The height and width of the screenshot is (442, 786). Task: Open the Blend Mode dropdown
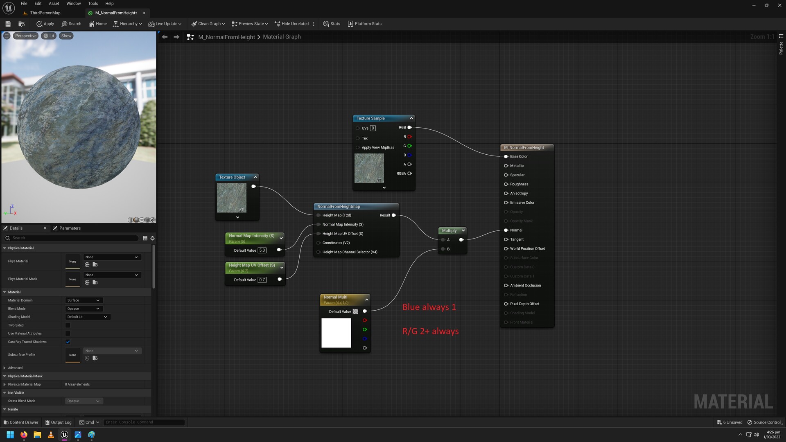[84, 309]
